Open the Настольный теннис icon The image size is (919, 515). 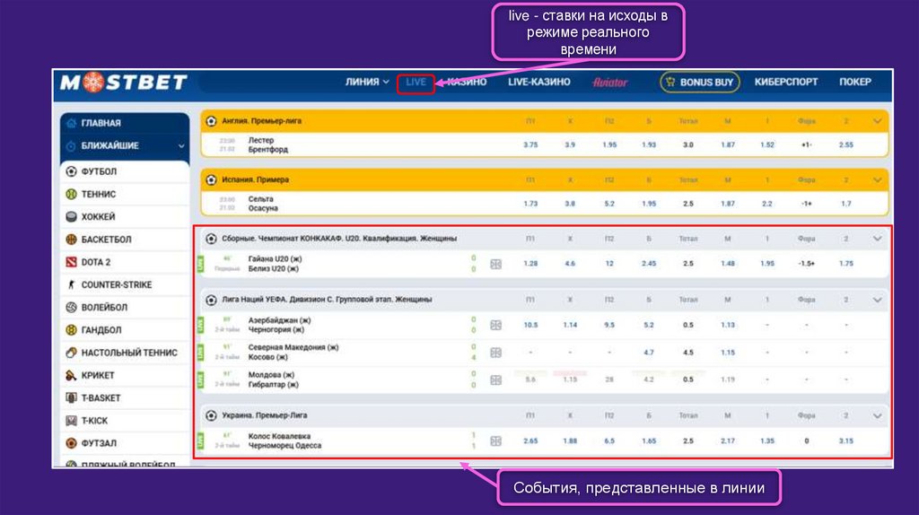[x=71, y=353]
